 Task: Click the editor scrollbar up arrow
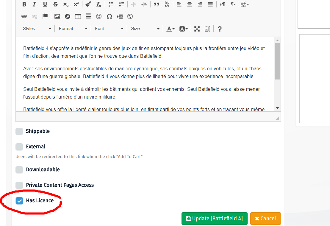pos(277,40)
